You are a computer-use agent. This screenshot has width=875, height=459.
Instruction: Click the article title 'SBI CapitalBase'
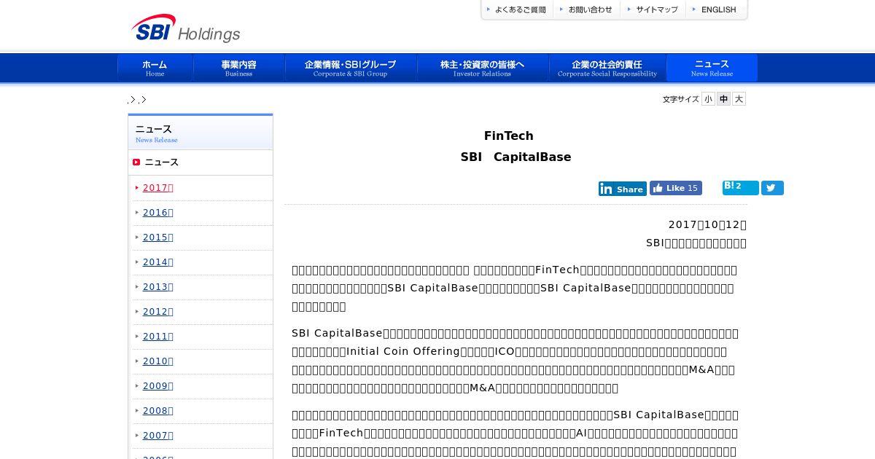pyautogui.click(x=516, y=157)
